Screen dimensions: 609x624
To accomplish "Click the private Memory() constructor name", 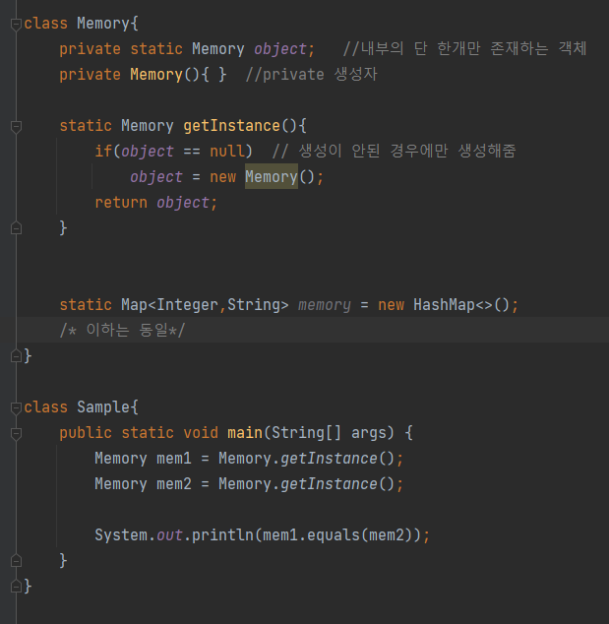I will pos(156,75).
